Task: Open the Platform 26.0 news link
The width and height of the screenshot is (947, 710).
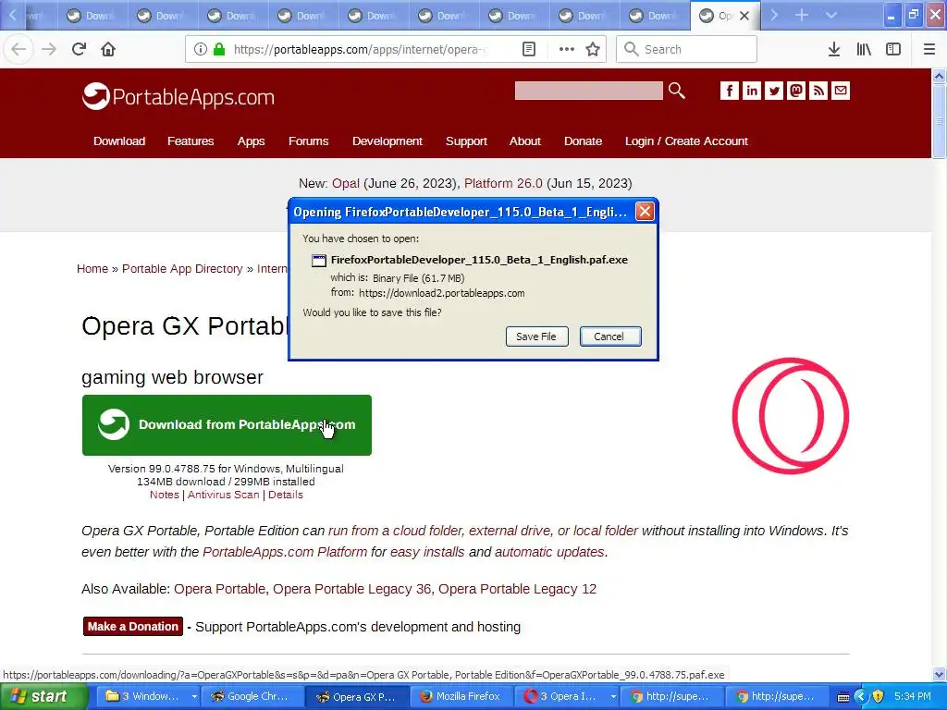Action: 503,183
